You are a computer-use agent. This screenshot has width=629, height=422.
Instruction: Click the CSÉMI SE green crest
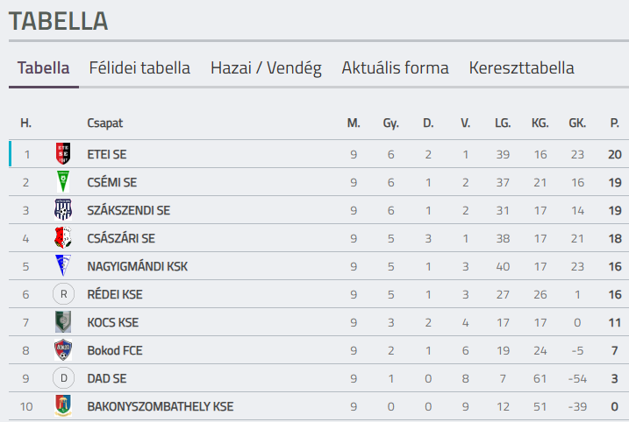coord(61,182)
